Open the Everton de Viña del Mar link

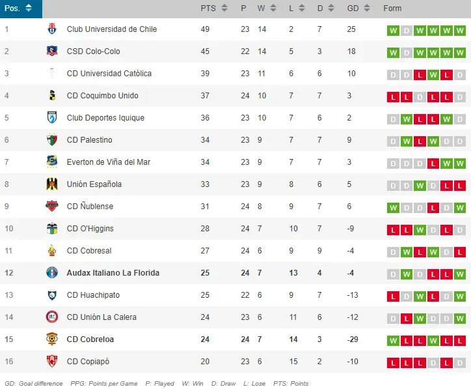(x=109, y=162)
